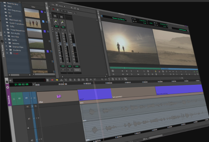Switch to the Bins side tab
The height and width of the screenshot is (142, 209).
point(1,34)
